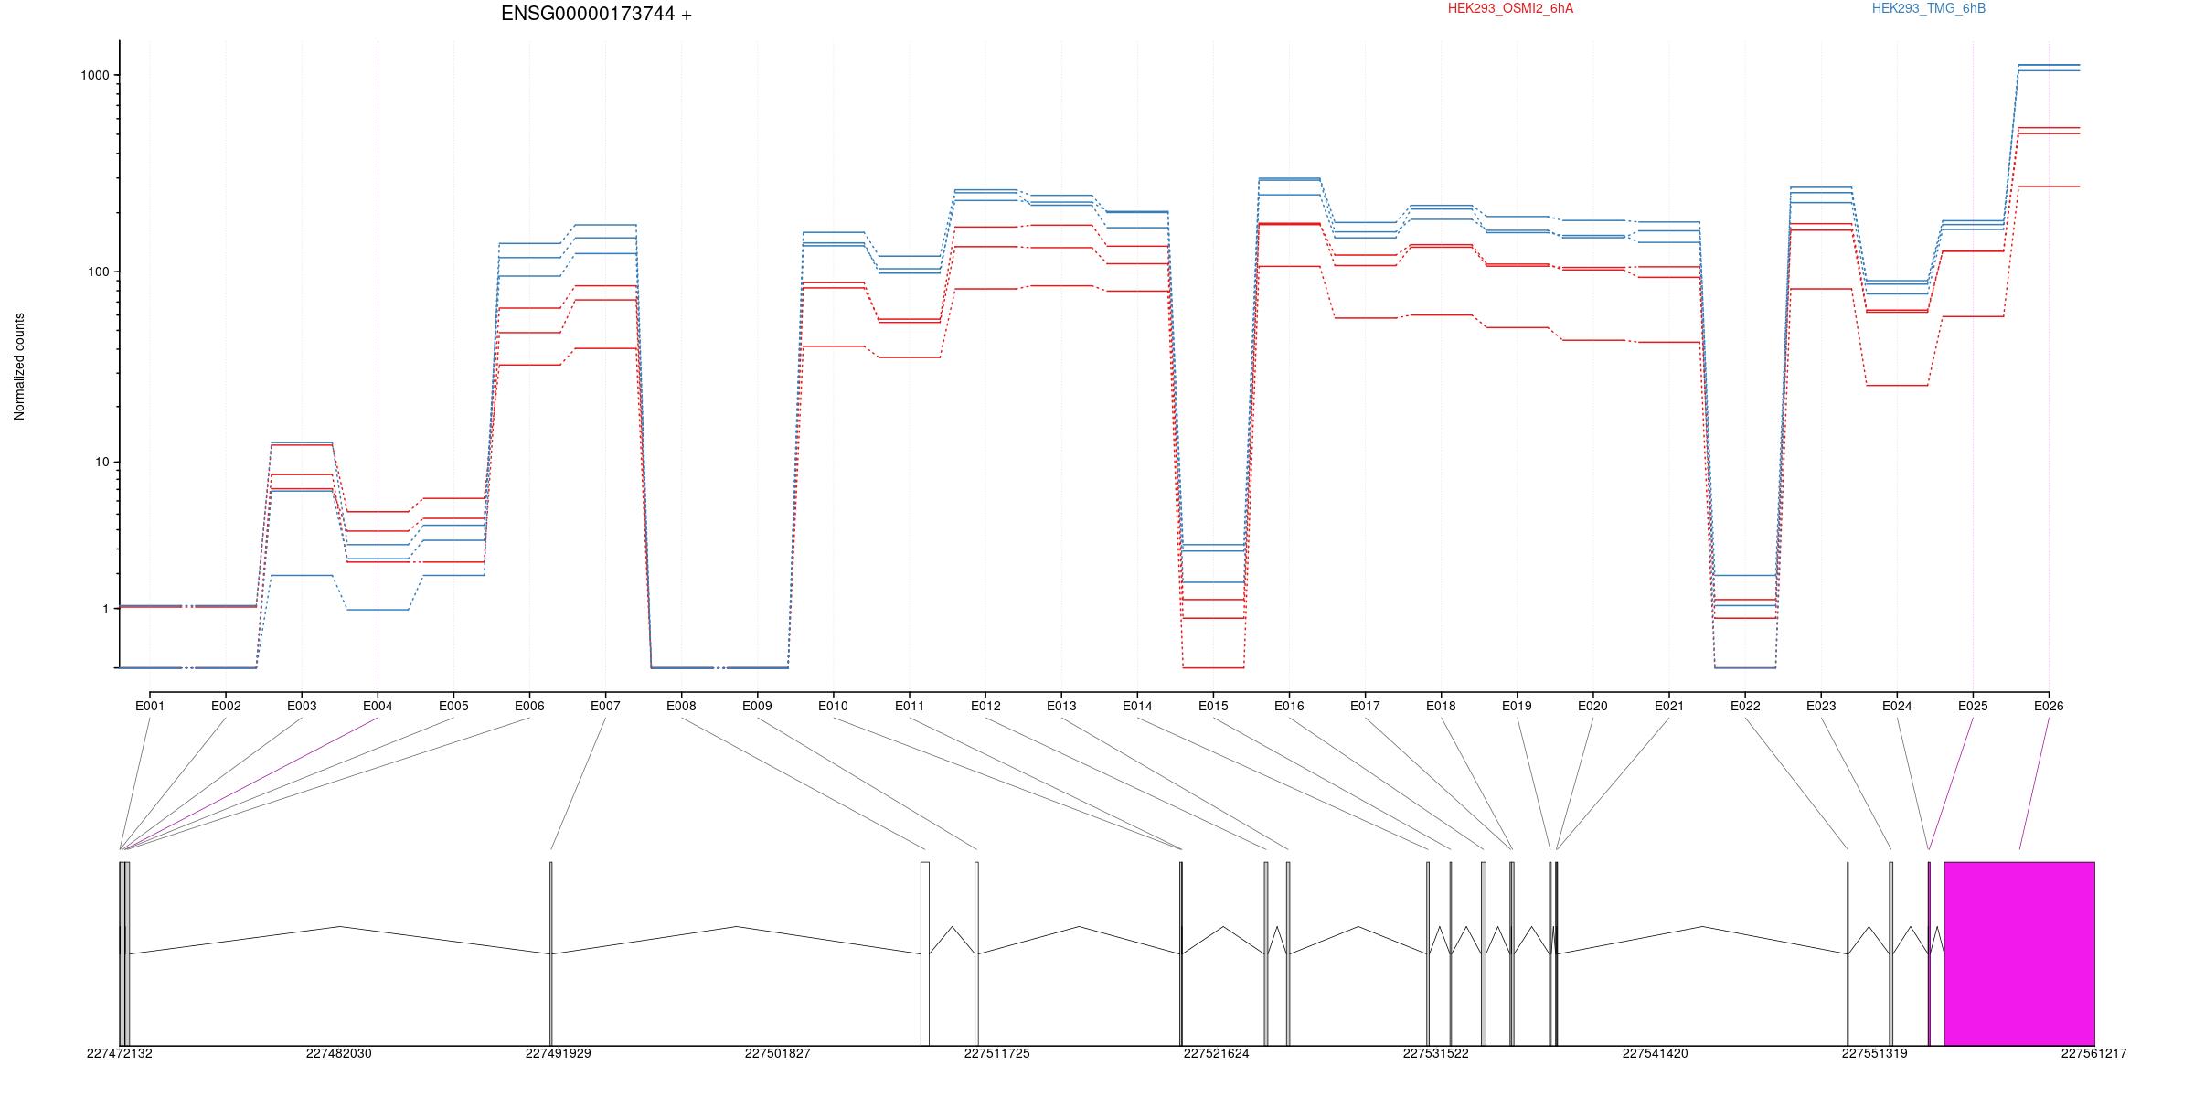Select exon label E003
This screenshot has width=2194, height=1097.
tap(302, 706)
